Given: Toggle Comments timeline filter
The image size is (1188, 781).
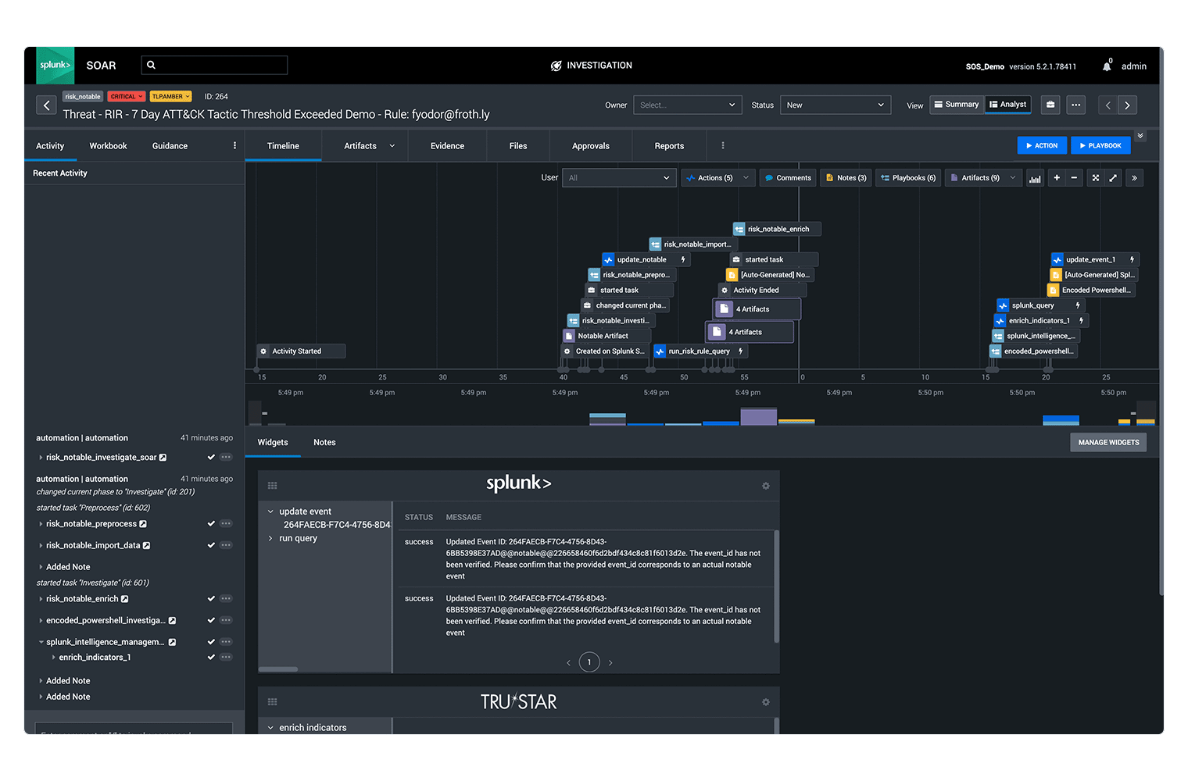Looking at the screenshot, I should pos(788,178).
